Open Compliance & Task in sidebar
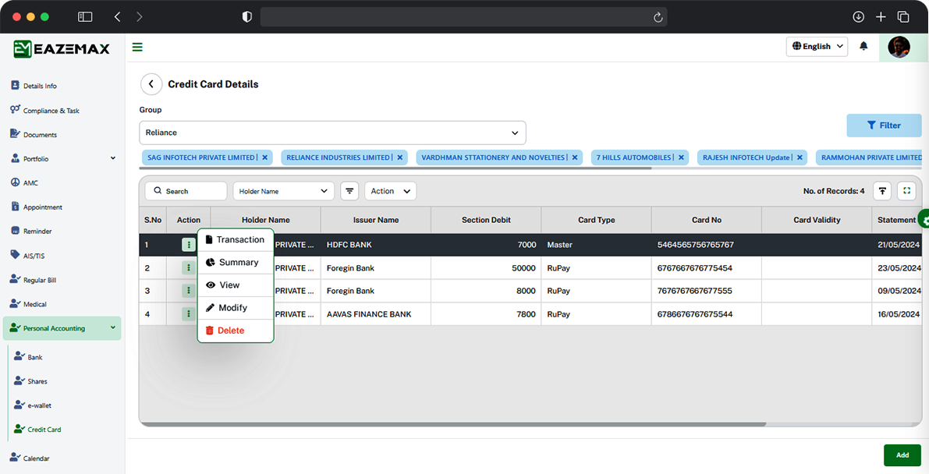The height and width of the screenshot is (474, 929). [45, 110]
